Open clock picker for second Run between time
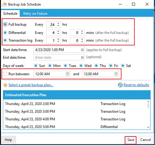Screen dimensions: 155x146 pos(116,74)
